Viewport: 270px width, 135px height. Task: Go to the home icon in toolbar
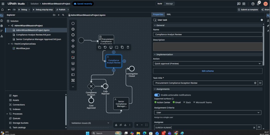click(x=2, y=10)
